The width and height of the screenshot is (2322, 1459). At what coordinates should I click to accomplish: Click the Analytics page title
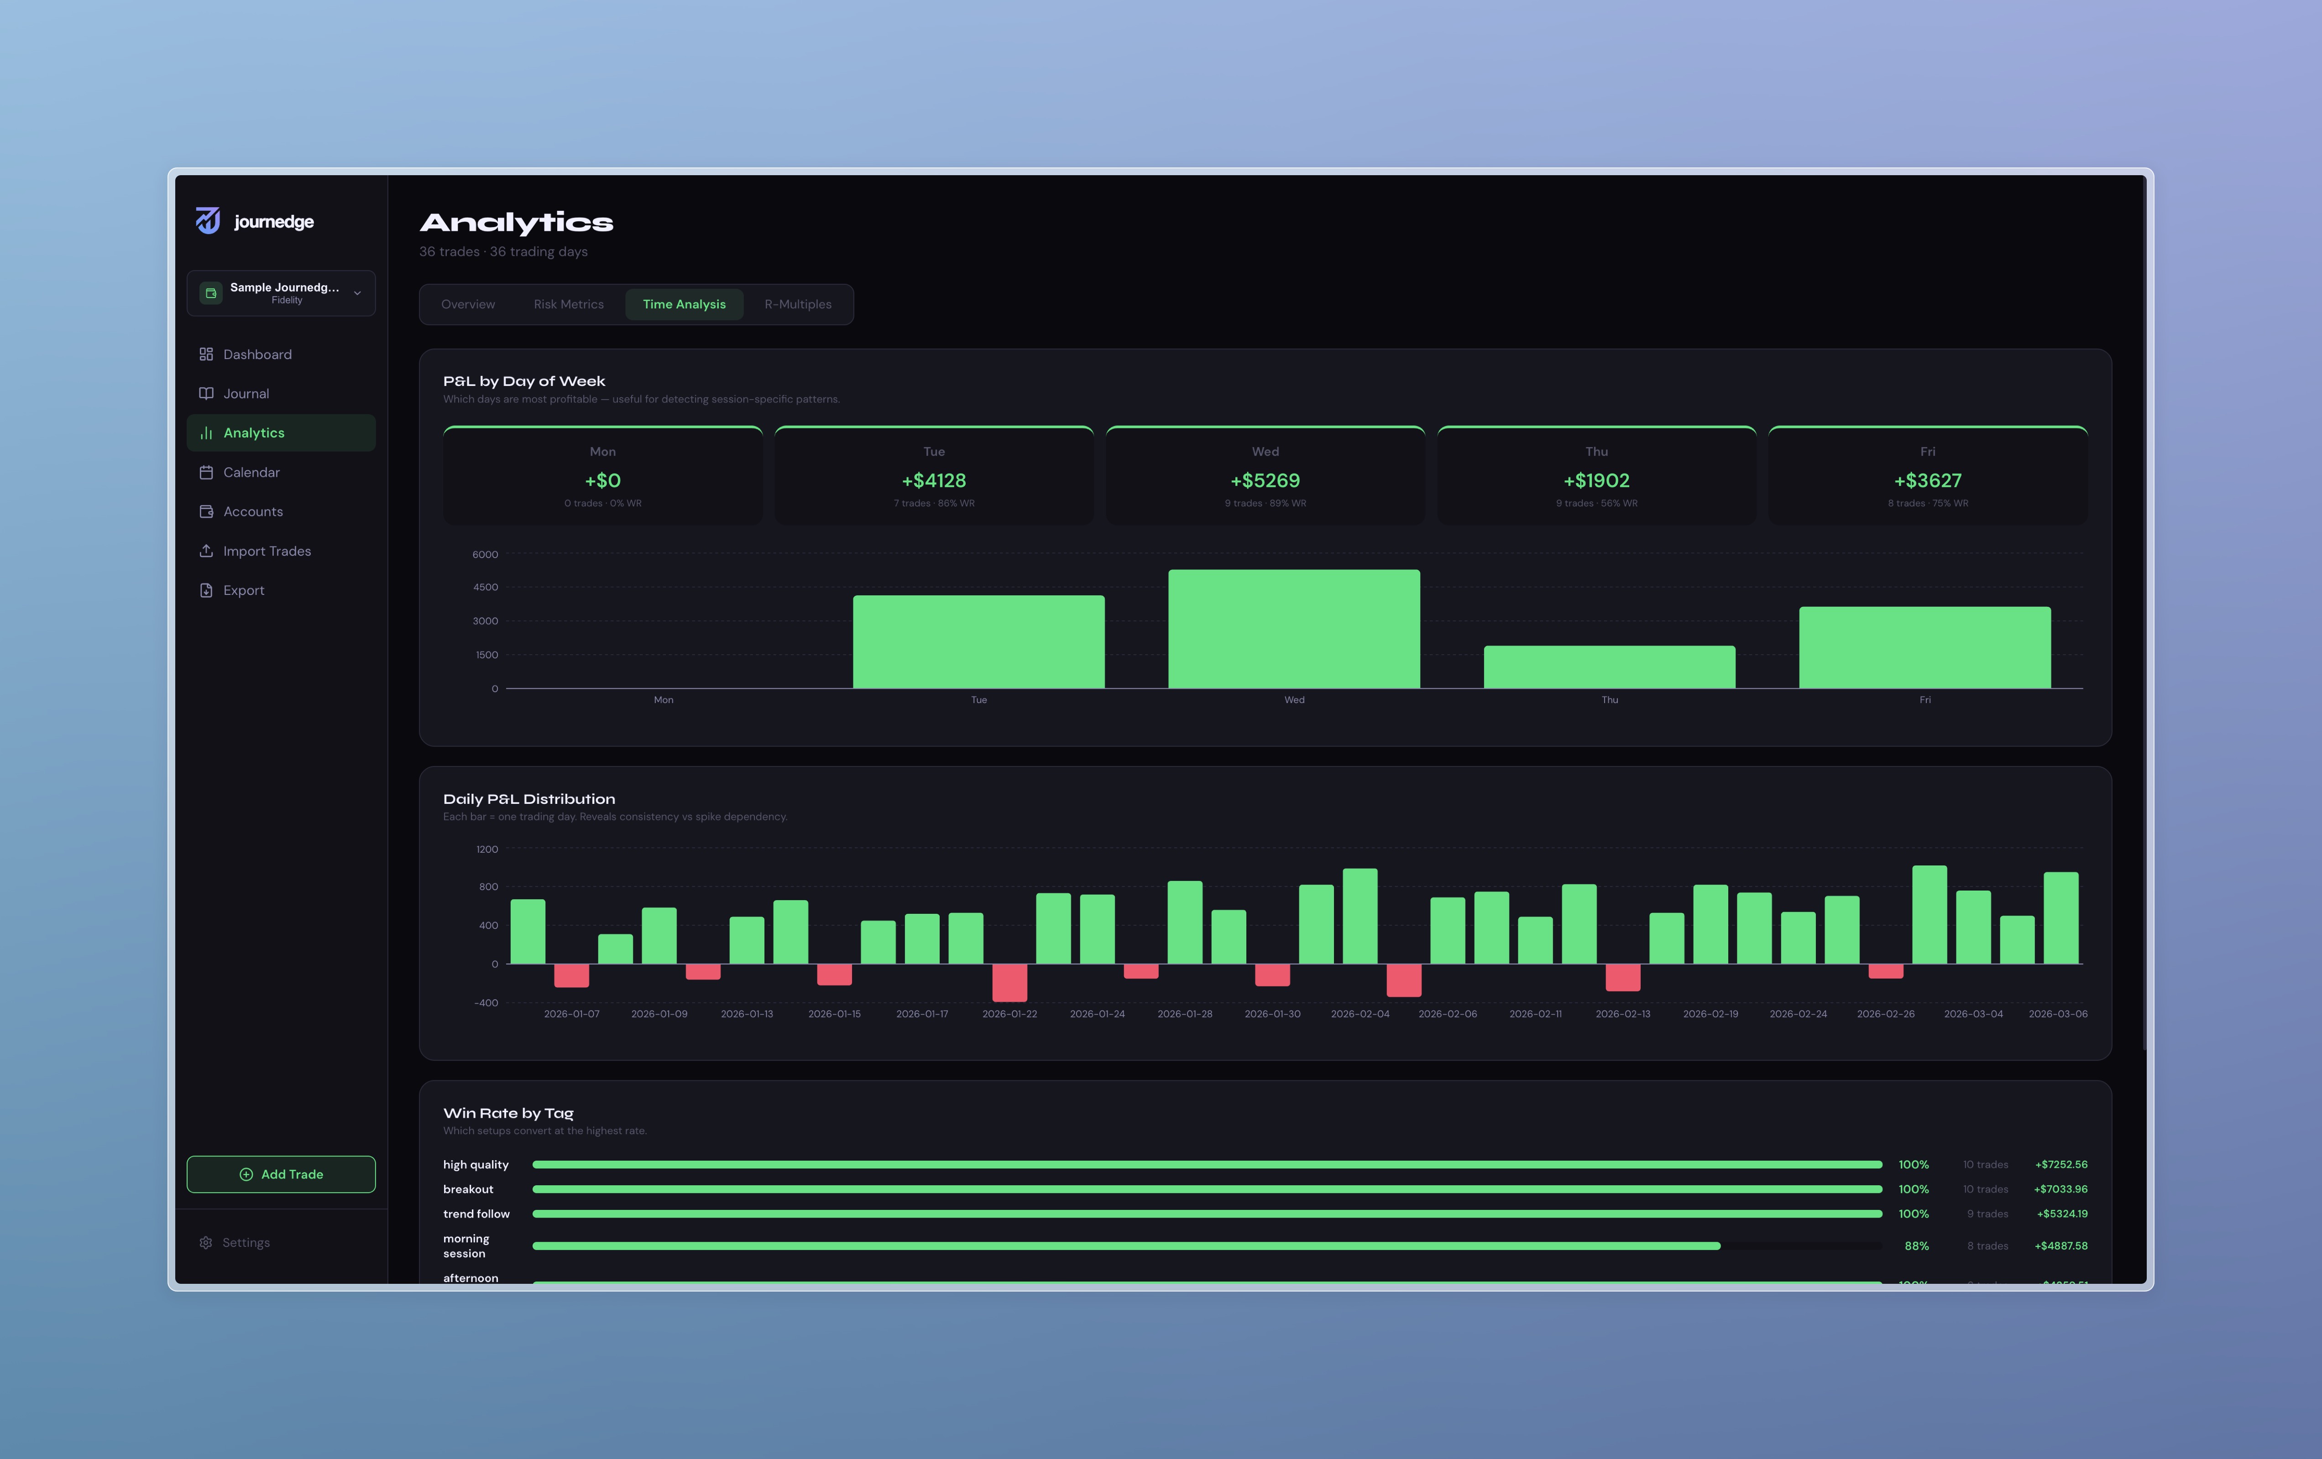(x=516, y=223)
